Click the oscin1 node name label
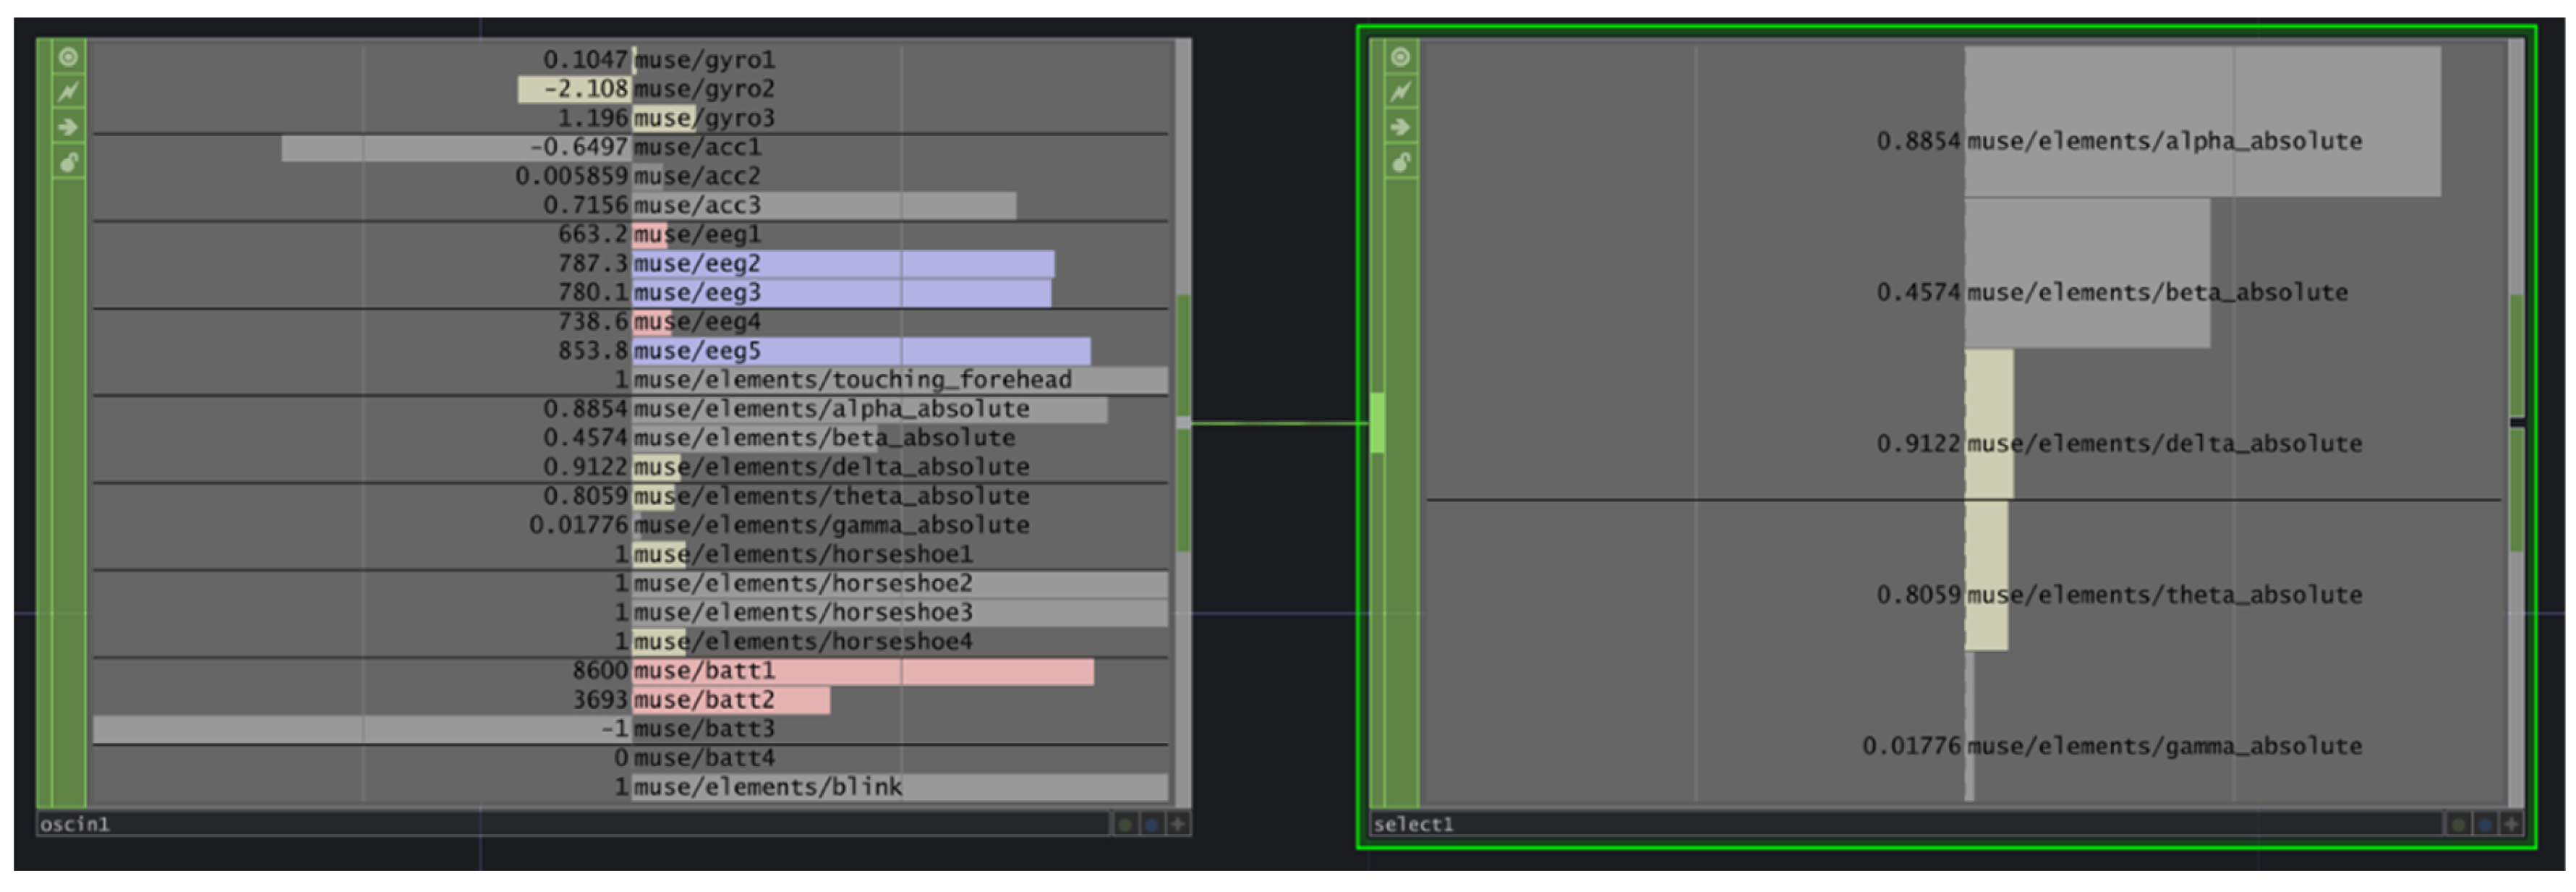2576x892 pixels. pyautogui.click(x=75, y=825)
